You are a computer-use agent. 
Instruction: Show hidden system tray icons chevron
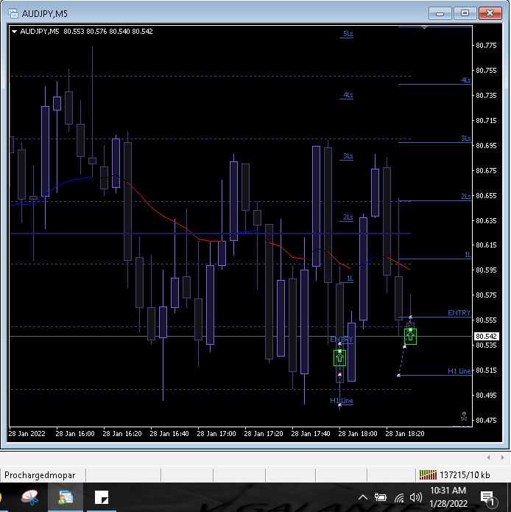[363, 498]
